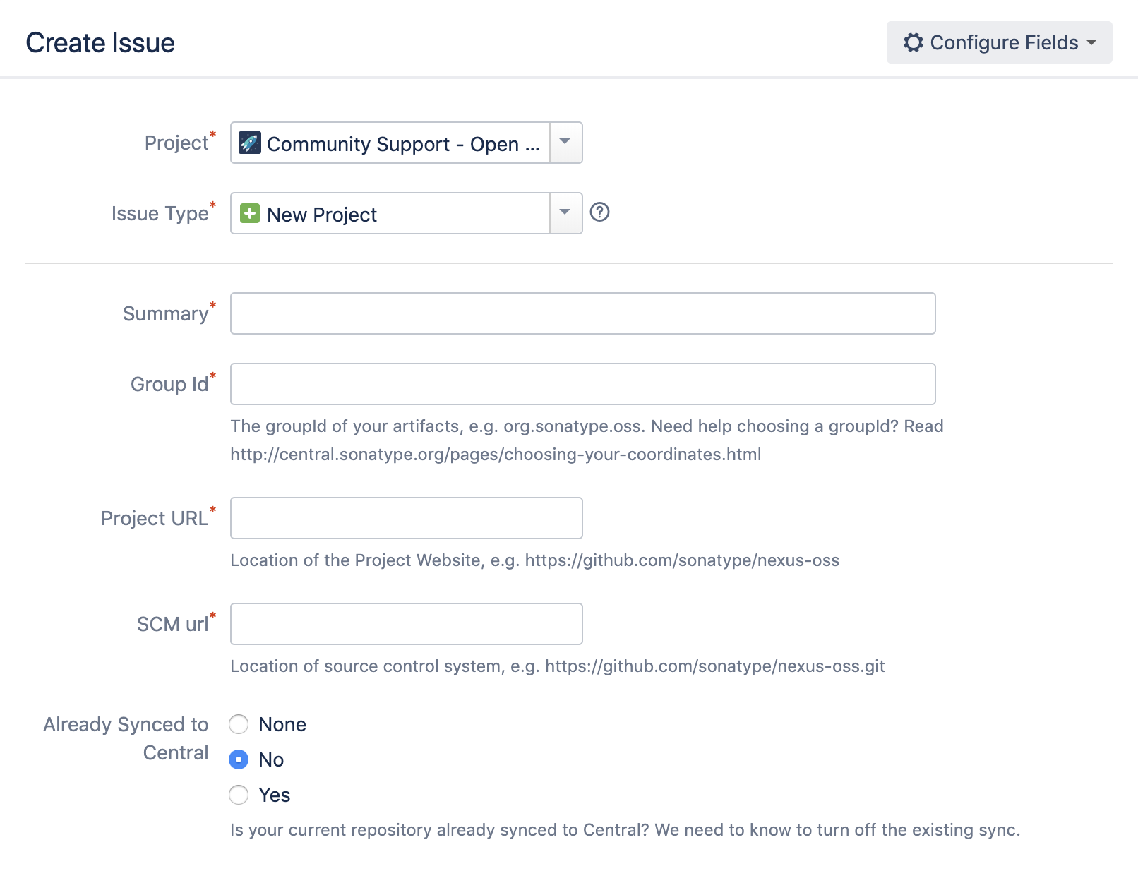Select the No radio option
The height and width of the screenshot is (871, 1138).
pos(239,759)
